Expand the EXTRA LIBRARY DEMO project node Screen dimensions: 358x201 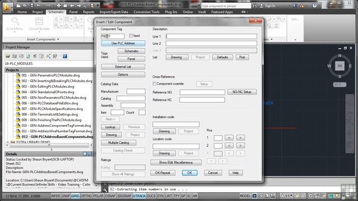tap(7, 142)
